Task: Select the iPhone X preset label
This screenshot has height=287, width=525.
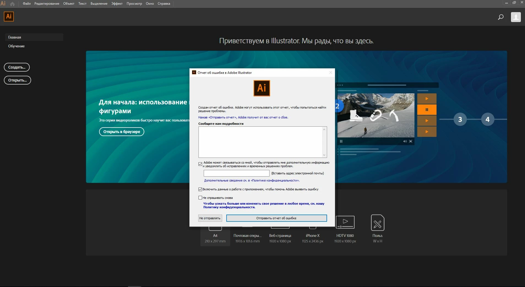Action: pos(312,235)
